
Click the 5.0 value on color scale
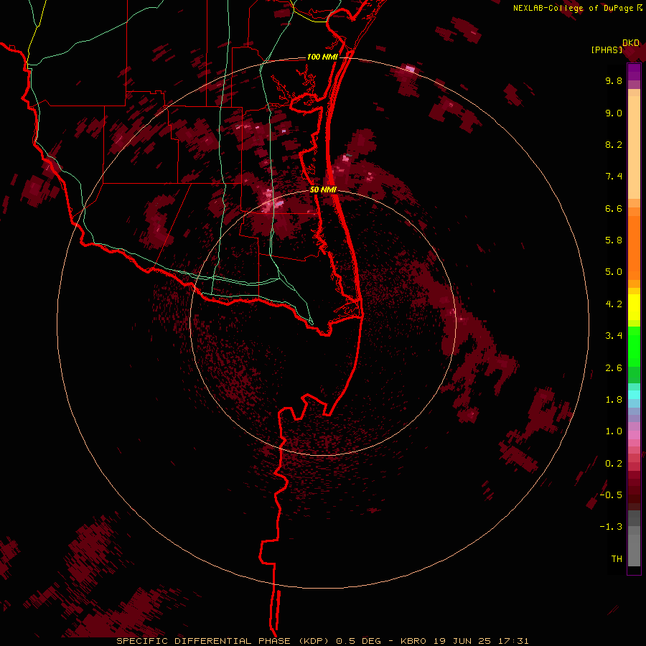click(614, 272)
